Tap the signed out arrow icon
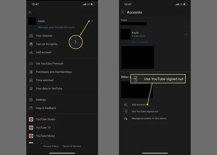 pos(126,111)
